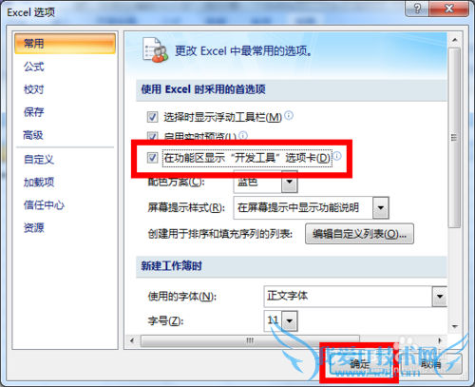The image size is (475, 387).
Task: Click the 编辑自定义列表 button
Action: [x=359, y=234]
